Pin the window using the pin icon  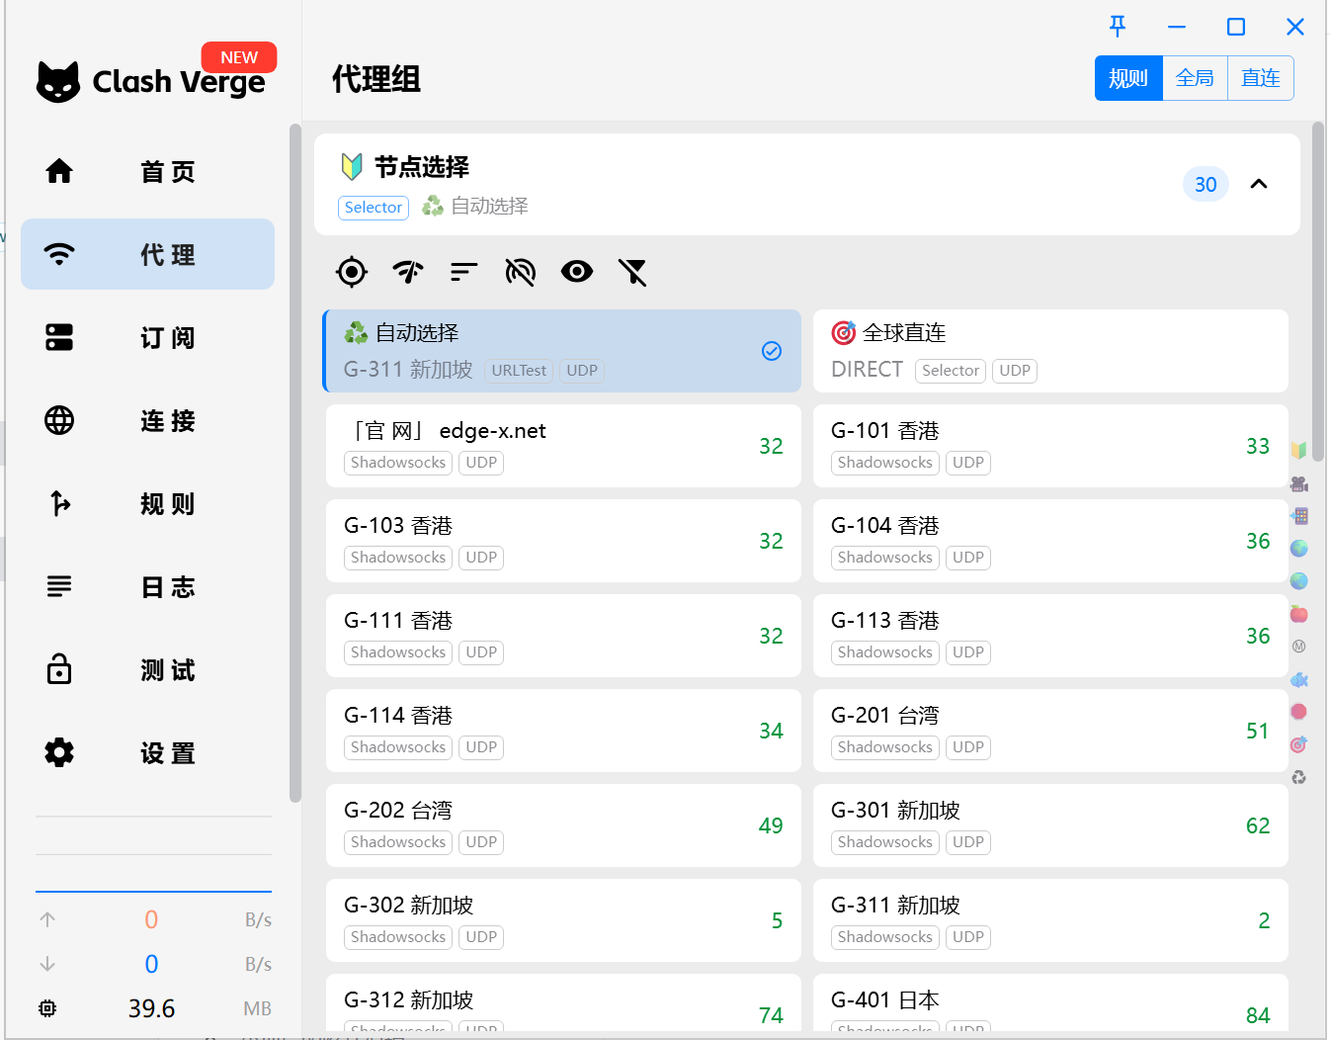tap(1118, 27)
